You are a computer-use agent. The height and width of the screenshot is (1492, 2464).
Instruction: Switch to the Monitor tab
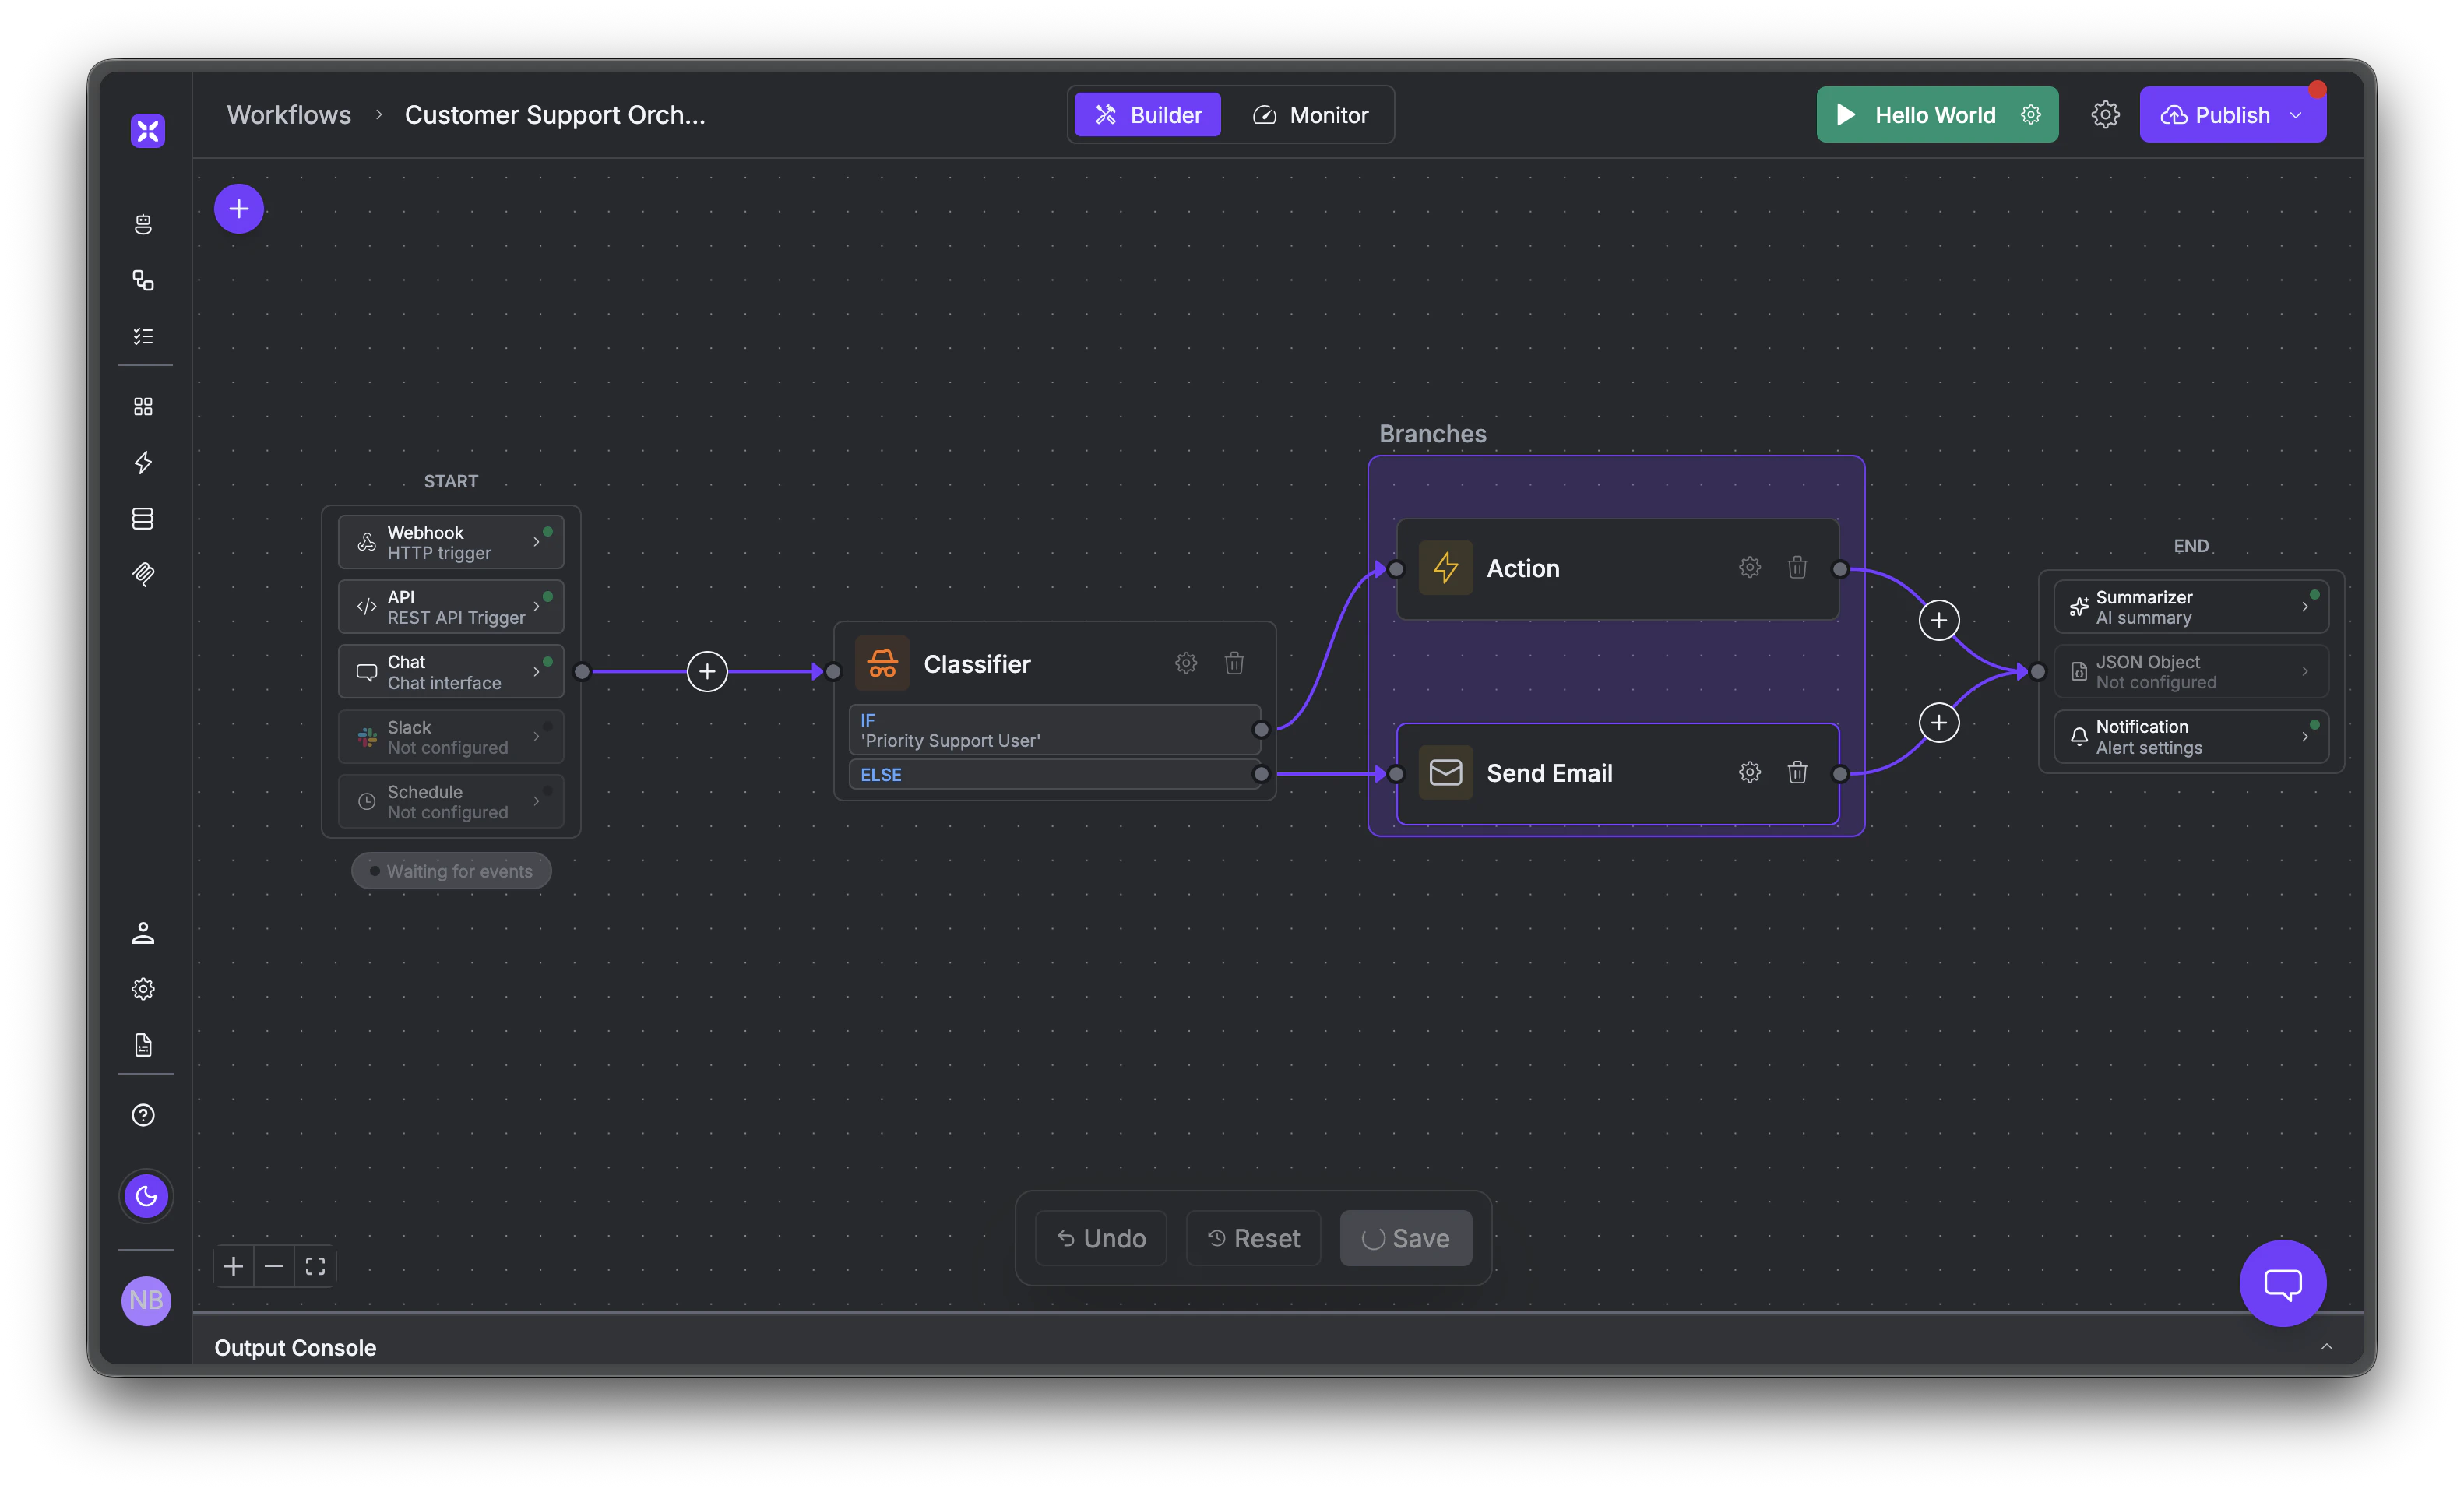point(1311,114)
